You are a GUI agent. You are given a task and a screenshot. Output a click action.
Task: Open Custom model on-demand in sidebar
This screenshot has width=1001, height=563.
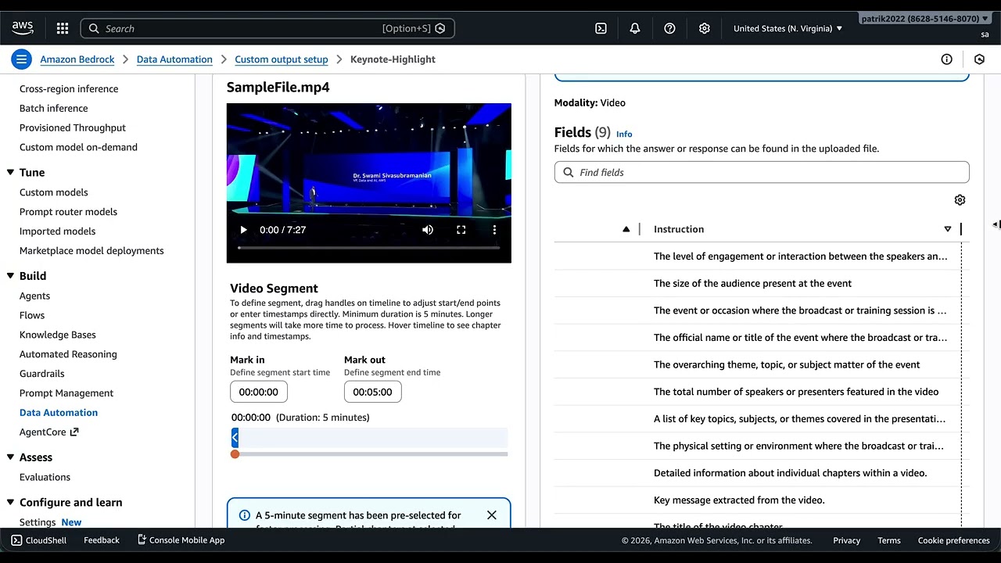tap(78, 147)
